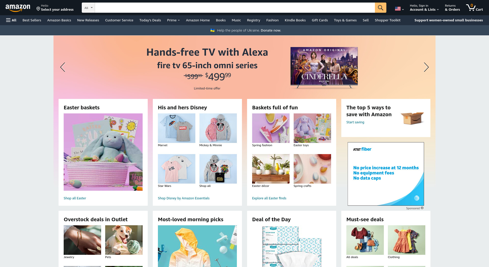This screenshot has width=489, height=267.
Task: Click the orange search magnifier button
Action: (x=381, y=8)
